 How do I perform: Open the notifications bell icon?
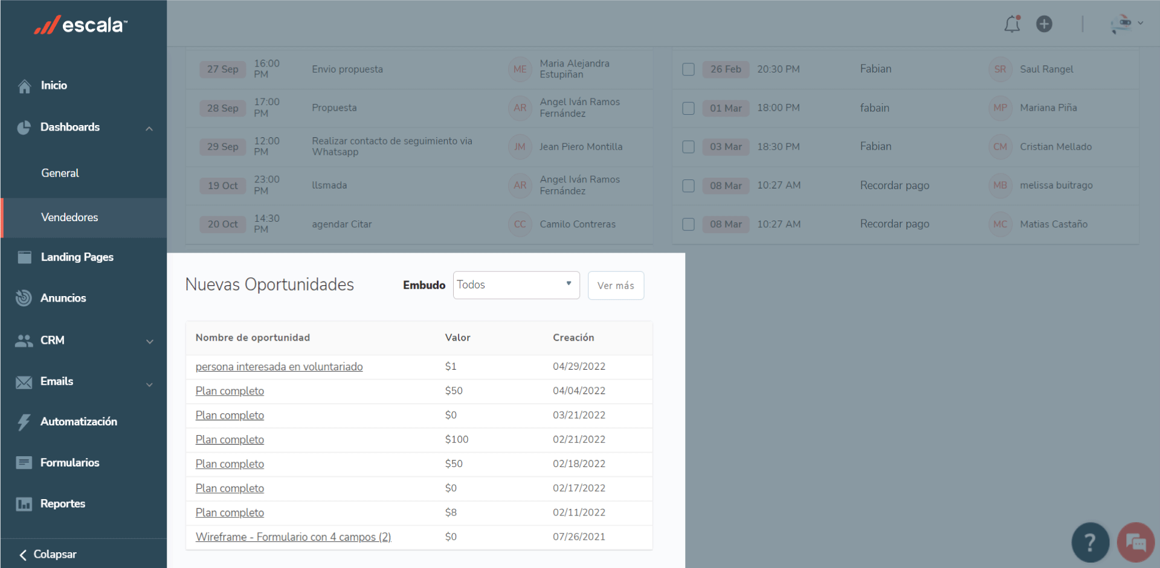[1012, 24]
